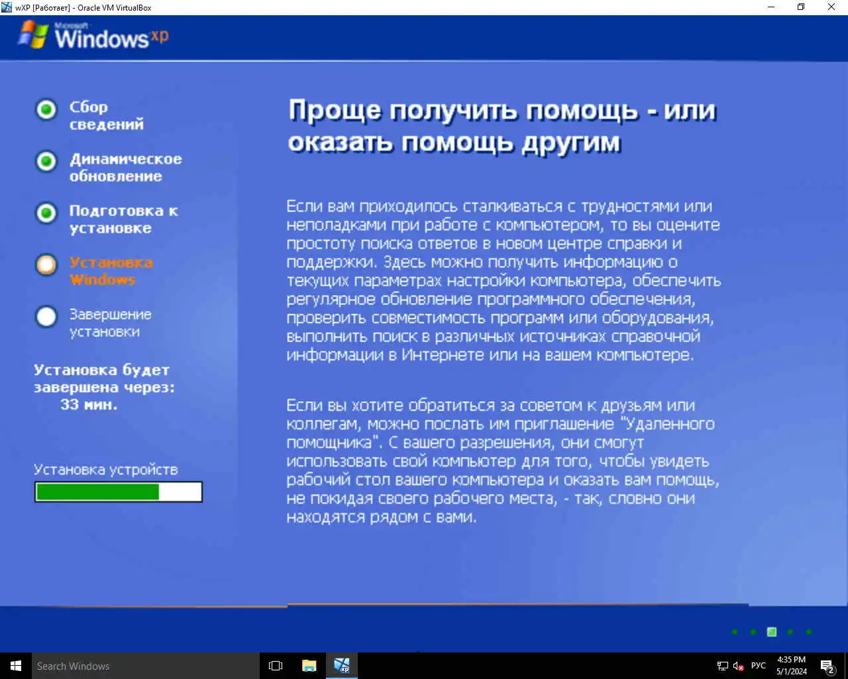The width and height of the screenshot is (848, 679).
Task: Select the Установка Windows step indicator
Action: tap(46, 265)
